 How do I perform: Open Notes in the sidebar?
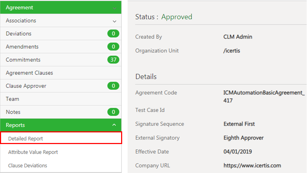pyautogui.click(x=13, y=112)
